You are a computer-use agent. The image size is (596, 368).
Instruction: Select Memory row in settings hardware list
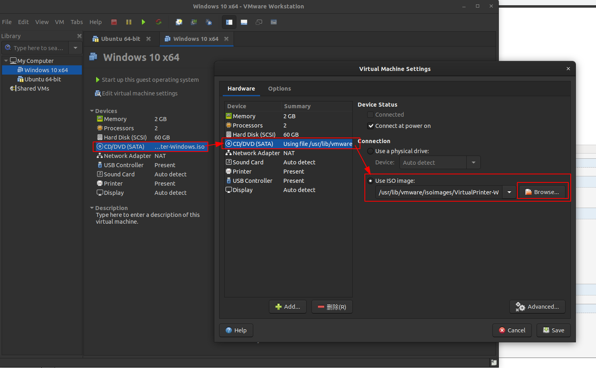(288, 116)
